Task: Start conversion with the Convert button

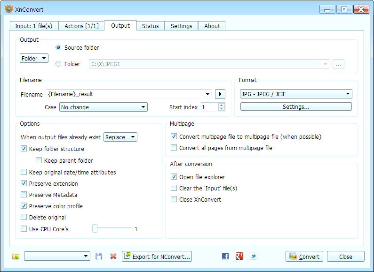Action: point(304,257)
